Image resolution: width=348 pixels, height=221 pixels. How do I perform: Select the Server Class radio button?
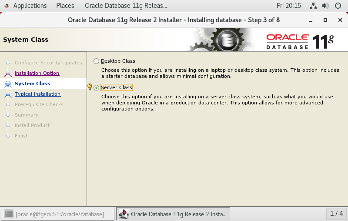tap(96, 87)
